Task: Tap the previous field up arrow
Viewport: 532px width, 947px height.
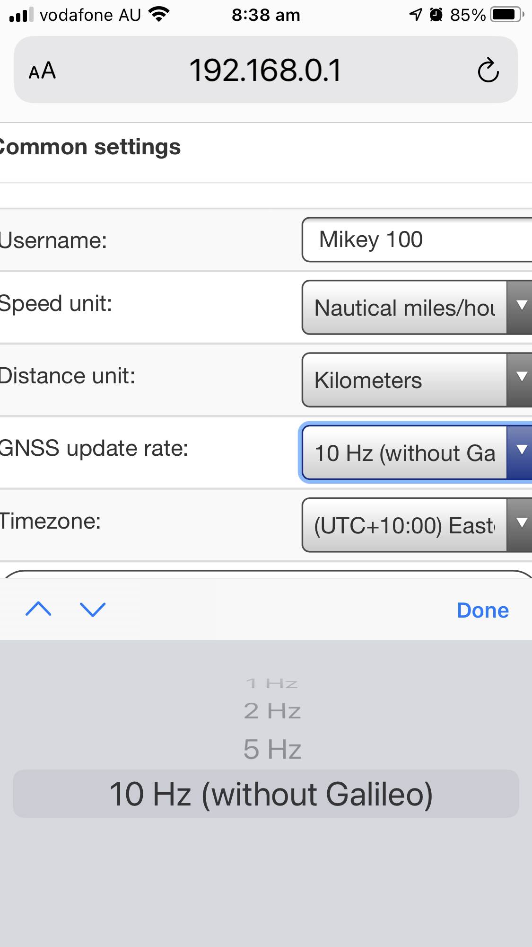Action: [x=38, y=609]
